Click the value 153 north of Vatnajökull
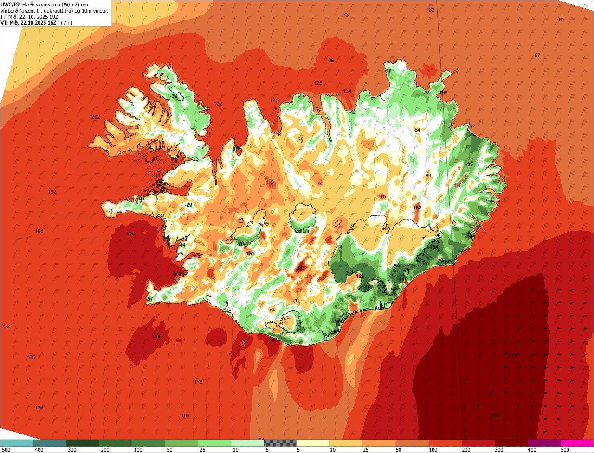Image resolution: width=594 pixels, height=453 pixels. pos(417,208)
